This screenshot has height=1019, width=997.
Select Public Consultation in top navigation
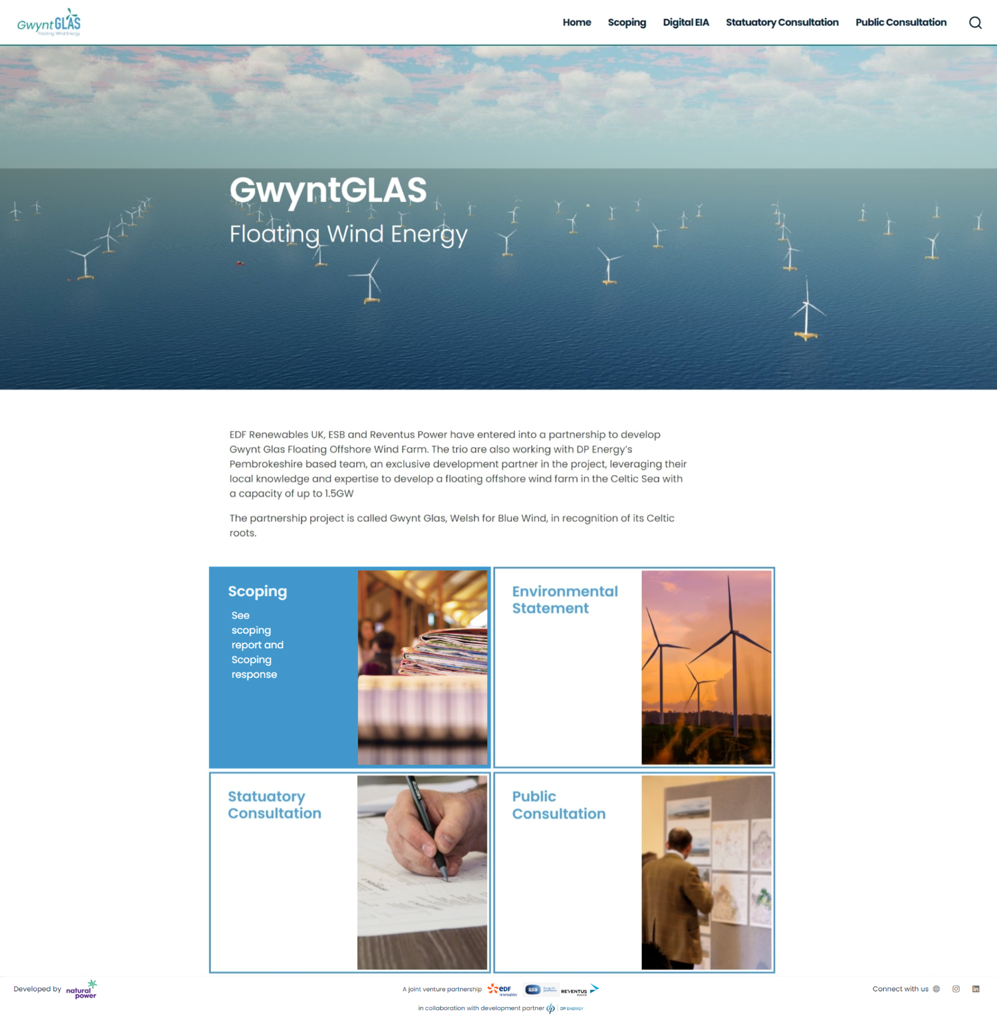[900, 22]
